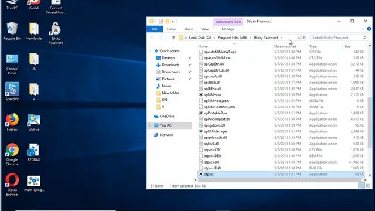The width and height of the screenshot is (375, 211).
Task: Open the address bar history dropdown
Action: coord(299,38)
